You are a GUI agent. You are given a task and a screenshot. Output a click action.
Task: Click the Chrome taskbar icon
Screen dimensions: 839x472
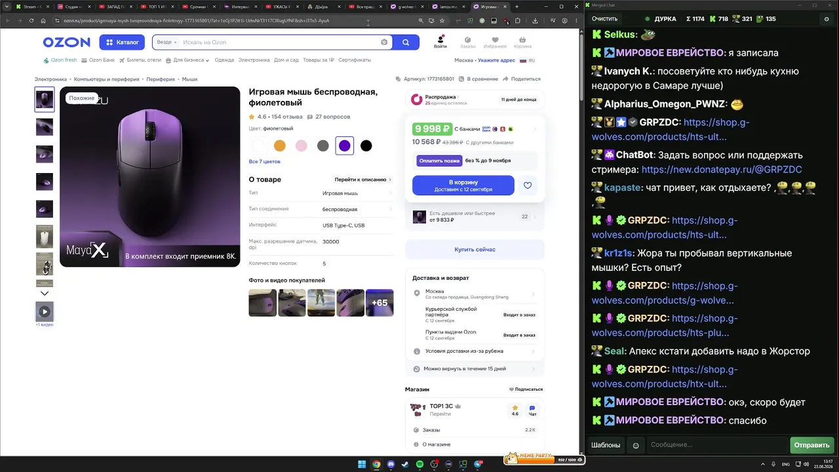(x=376, y=465)
